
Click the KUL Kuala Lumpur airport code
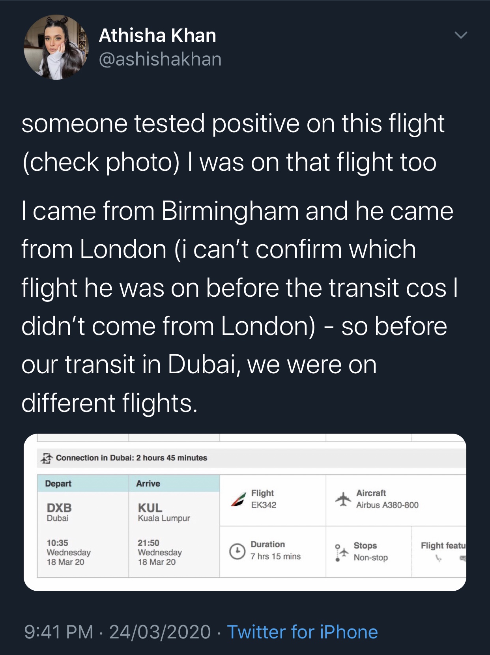(150, 508)
